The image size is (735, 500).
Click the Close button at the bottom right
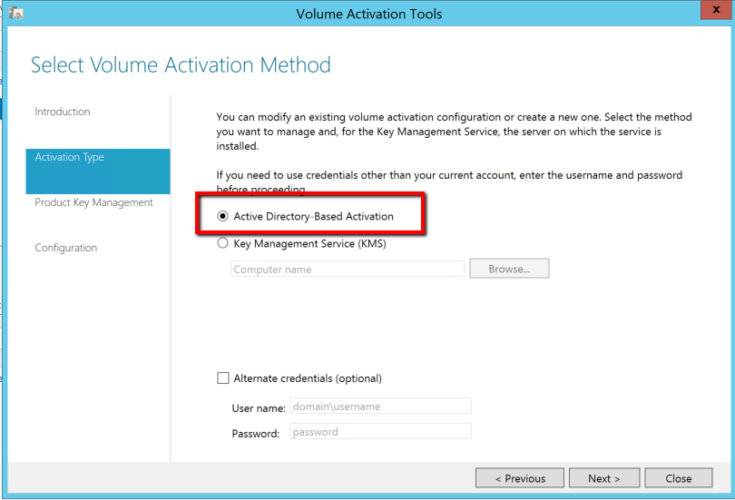point(678,478)
